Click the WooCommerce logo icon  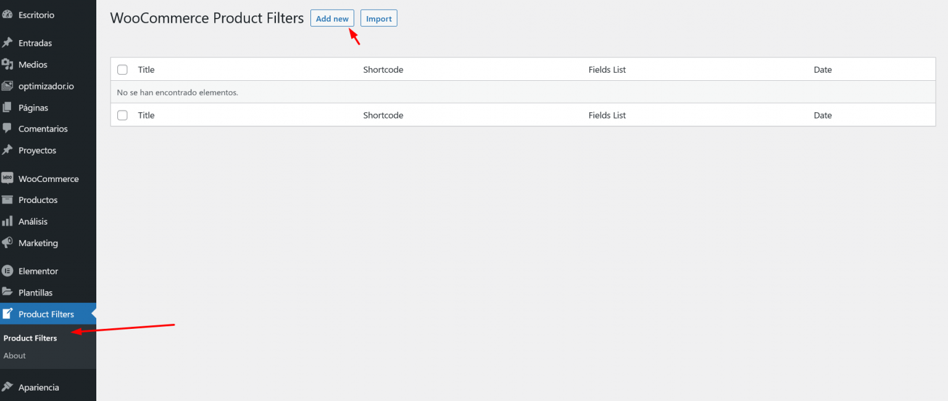(7, 178)
